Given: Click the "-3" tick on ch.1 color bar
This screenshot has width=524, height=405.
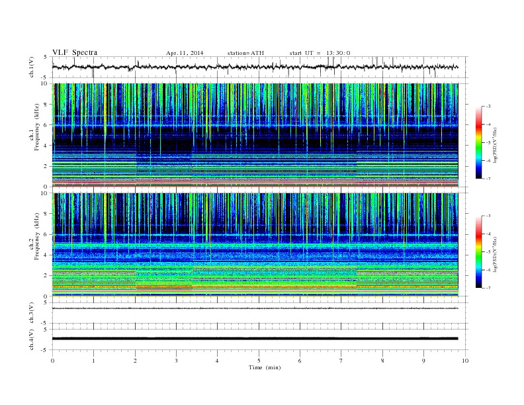Looking at the screenshot, I should pos(488,107).
